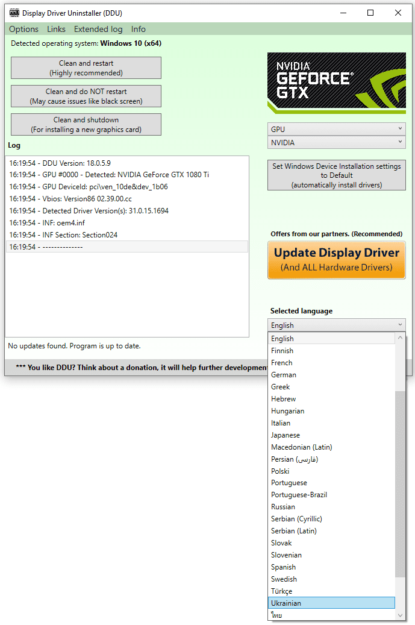The height and width of the screenshot is (625, 415).
Task: Click the DDU app icon in title bar
Action: pyautogui.click(x=14, y=13)
